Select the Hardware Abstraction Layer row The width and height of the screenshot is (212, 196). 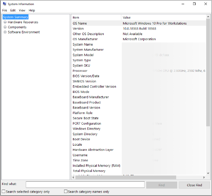(139, 150)
